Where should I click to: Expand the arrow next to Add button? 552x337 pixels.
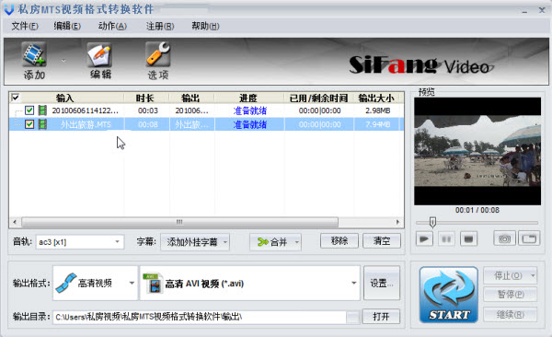63,61
